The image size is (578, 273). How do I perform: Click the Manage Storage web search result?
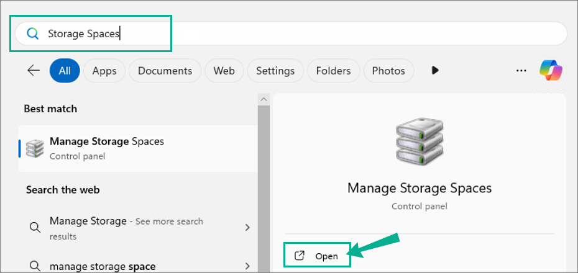pyautogui.click(x=138, y=228)
